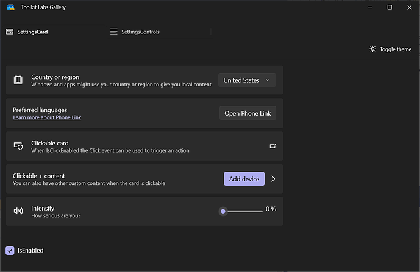Click the Toolkit Labs Gallery app icon
This screenshot has width=420, height=272.
click(x=10, y=7)
